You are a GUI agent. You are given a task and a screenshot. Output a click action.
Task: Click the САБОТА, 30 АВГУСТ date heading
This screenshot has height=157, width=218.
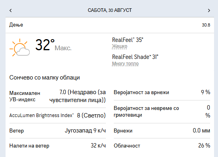coord(110,10)
